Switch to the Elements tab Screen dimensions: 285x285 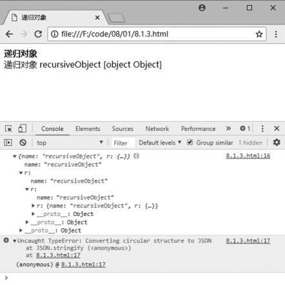(88, 129)
